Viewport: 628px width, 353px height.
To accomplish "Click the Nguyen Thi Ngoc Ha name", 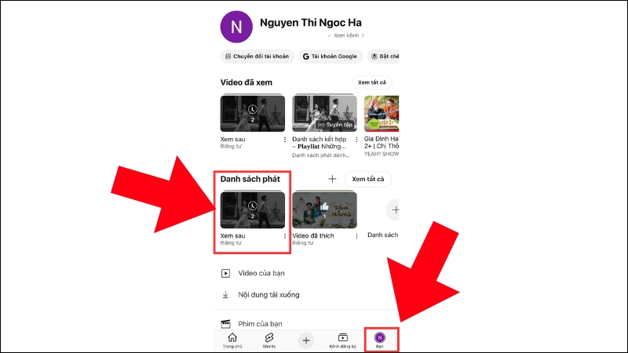I will point(311,23).
